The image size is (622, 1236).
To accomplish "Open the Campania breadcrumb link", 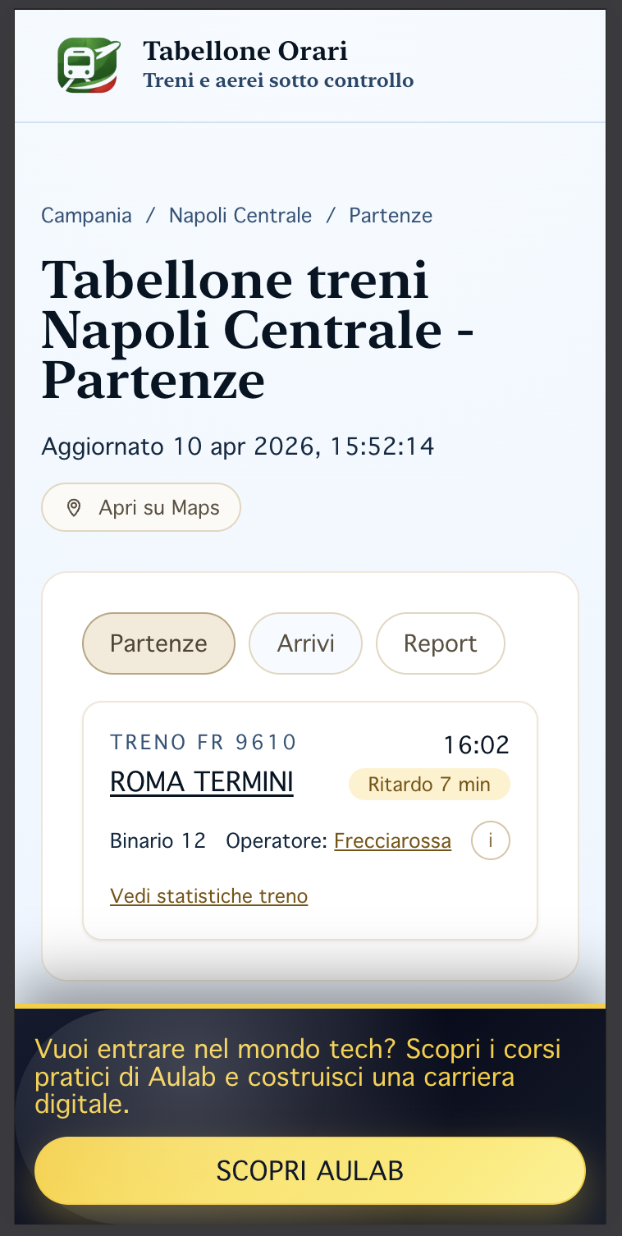I will (86, 215).
